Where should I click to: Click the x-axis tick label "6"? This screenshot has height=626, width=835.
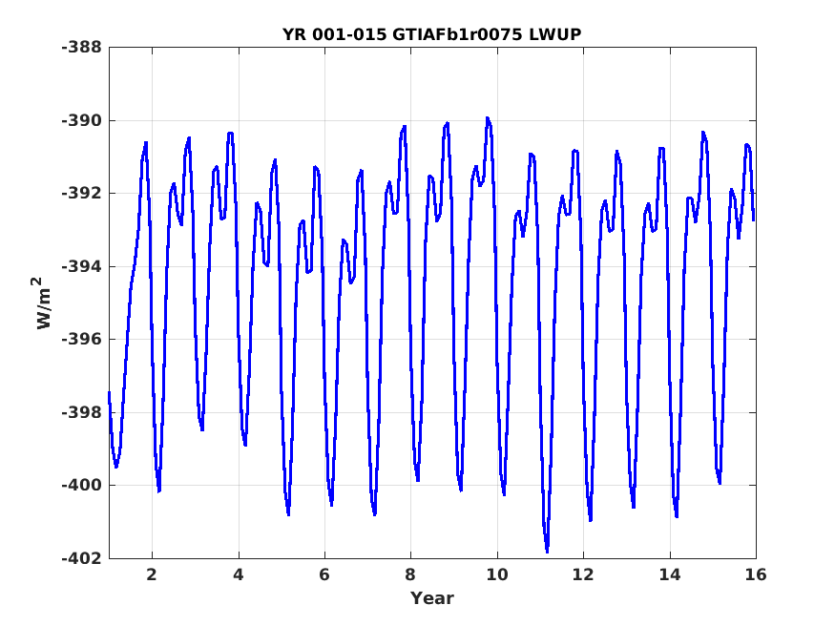324,574
